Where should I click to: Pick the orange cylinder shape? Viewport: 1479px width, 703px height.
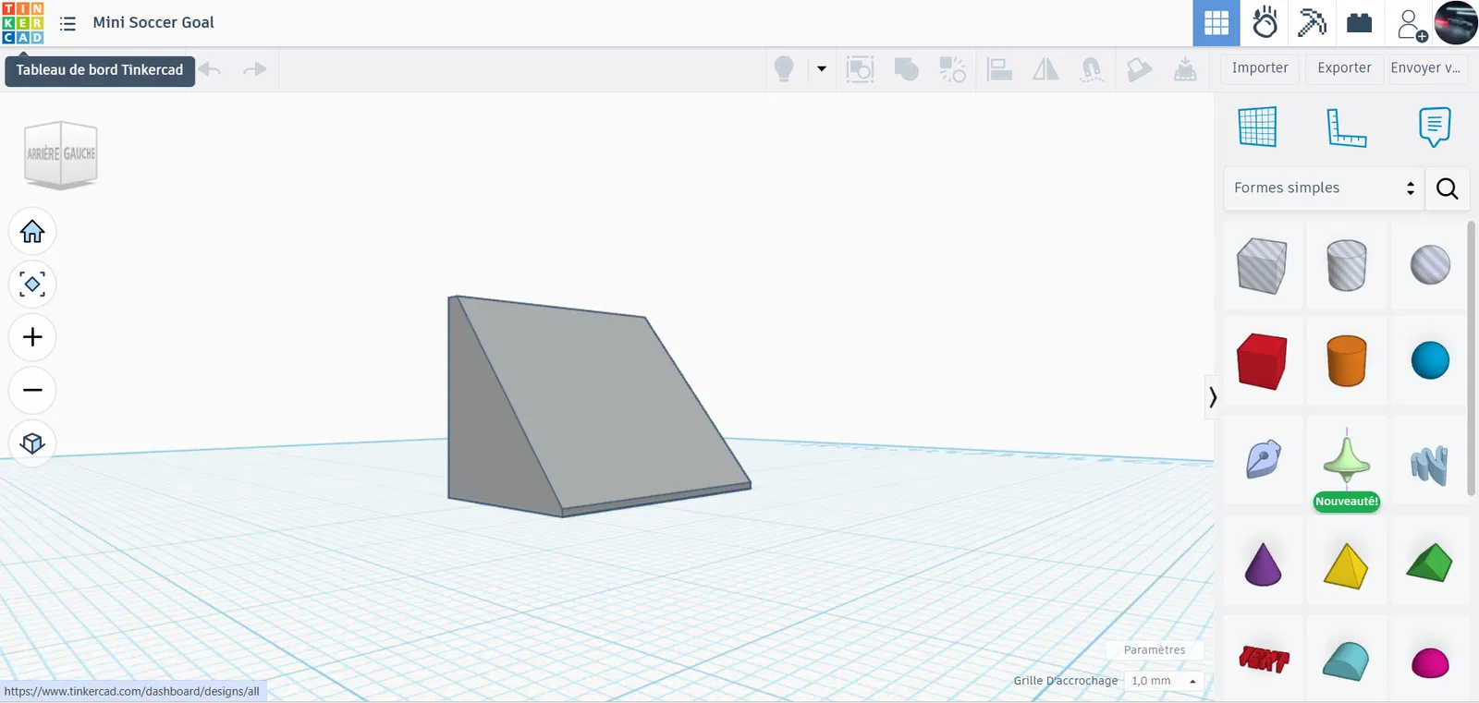pyautogui.click(x=1346, y=361)
